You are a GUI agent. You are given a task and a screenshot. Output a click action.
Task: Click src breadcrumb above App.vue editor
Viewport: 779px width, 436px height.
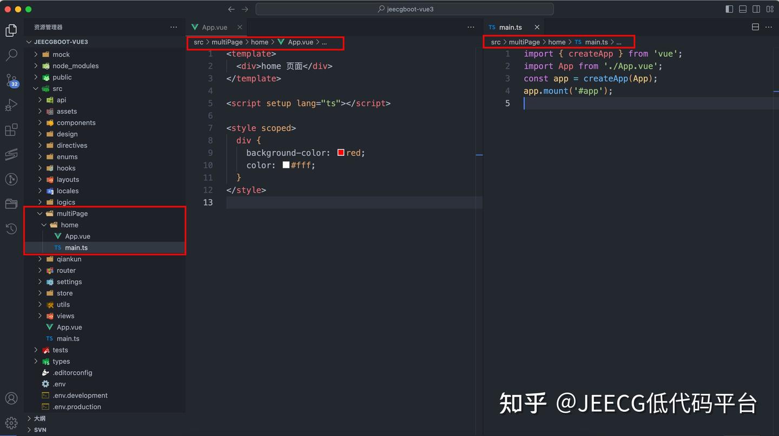pos(199,42)
